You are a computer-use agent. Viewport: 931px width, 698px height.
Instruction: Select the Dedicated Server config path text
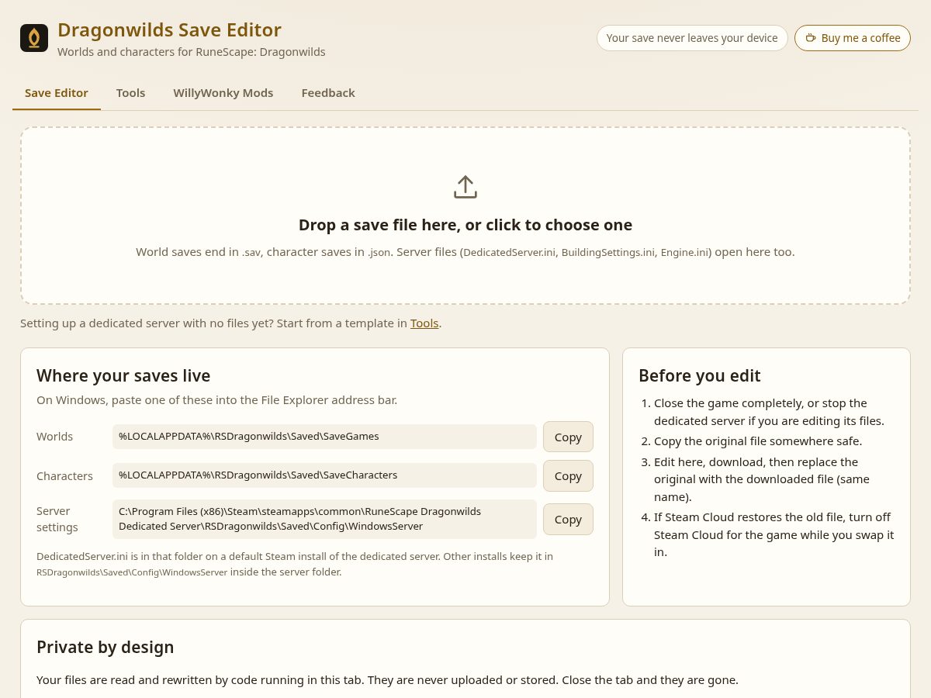(x=324, y=519)
